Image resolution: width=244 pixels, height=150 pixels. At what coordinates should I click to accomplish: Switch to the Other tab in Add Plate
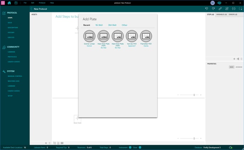[124, 25]
